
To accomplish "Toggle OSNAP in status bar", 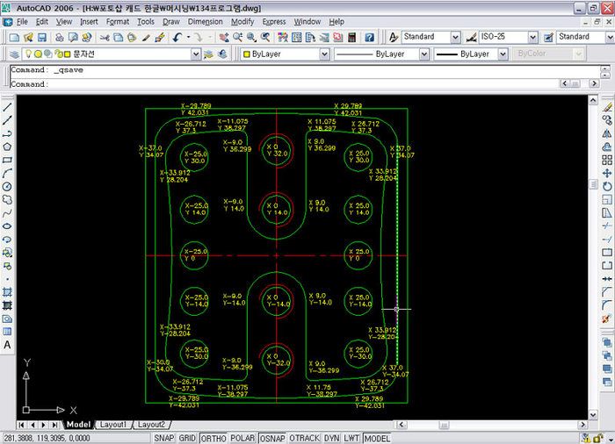I will click(x=271, y=438).
